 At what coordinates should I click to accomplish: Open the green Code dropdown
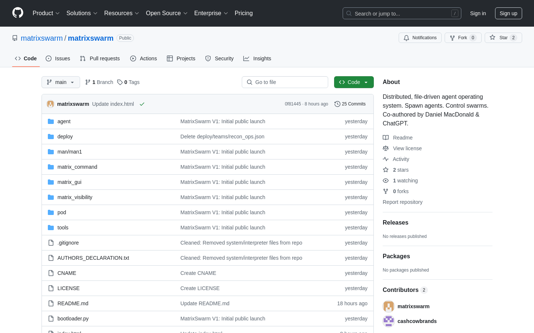[x=354, y=82]
